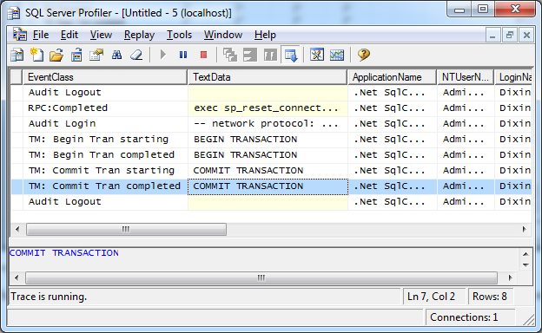Stop the trace with red square
Image resolution: width=542 pixels, height=333 pixels.
[x=203, y=55]
